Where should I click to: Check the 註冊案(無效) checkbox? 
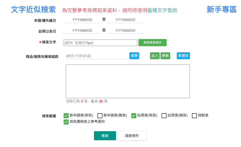click(x=164, y=115)
